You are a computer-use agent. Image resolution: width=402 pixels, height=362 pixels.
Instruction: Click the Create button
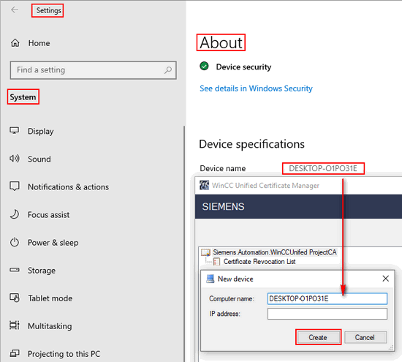(318, 337)
